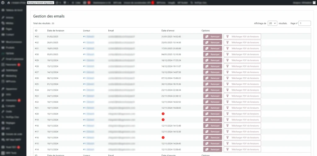
Task: Click the Date d'envoi column header
Action: tap(168, 31)
